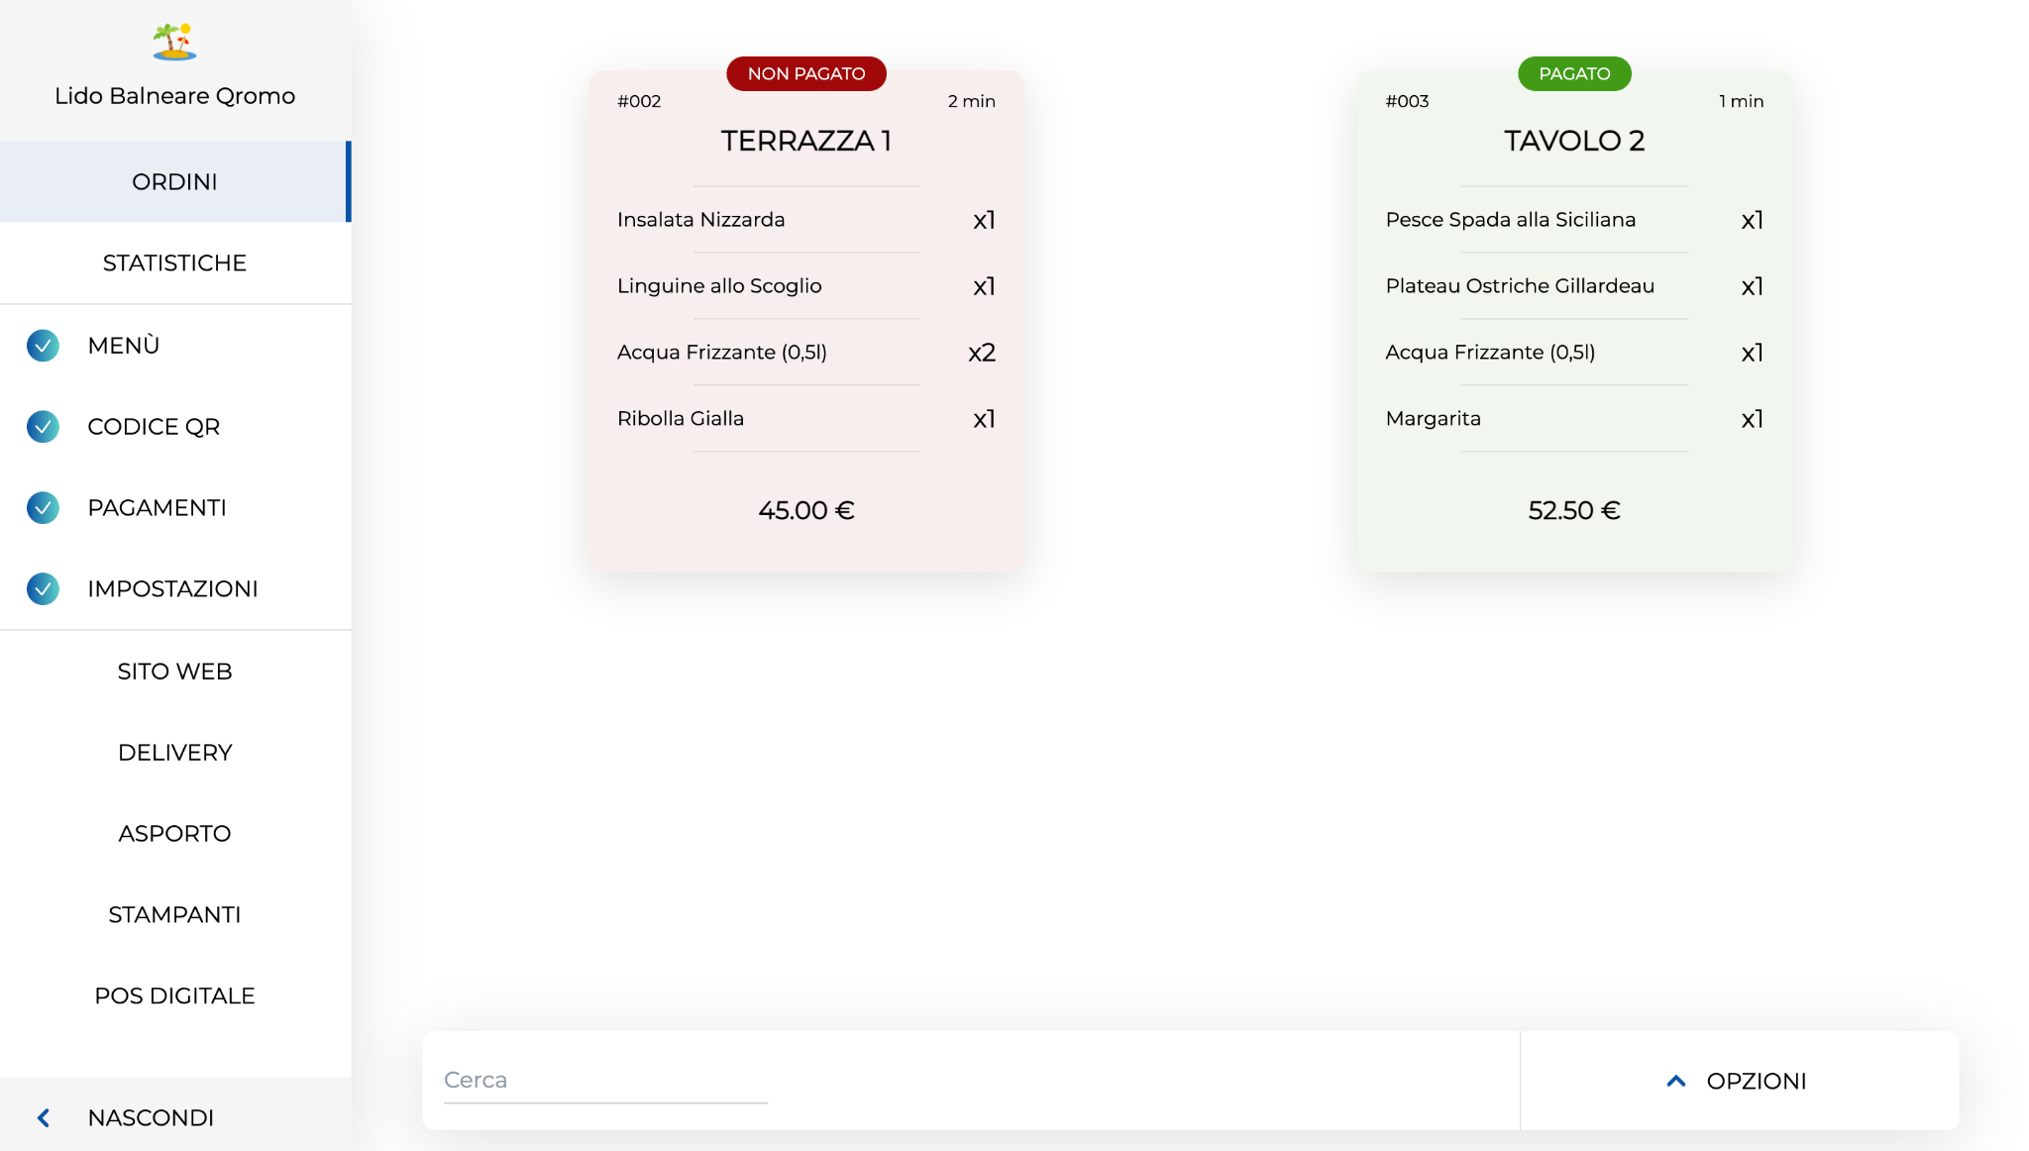Open SITO WEB section

point(174,671)
